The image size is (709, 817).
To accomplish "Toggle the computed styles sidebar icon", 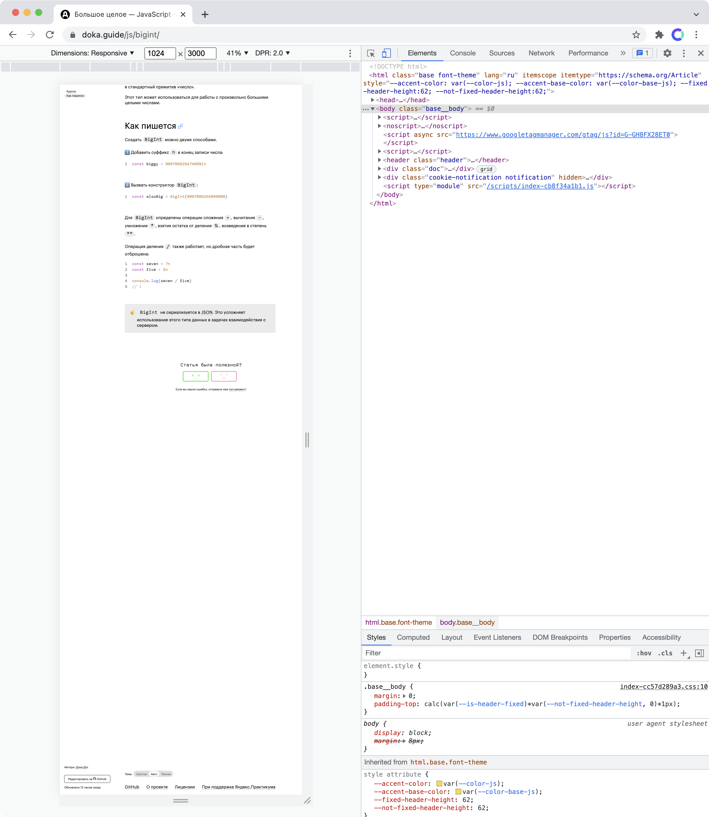I will click(x=699, y=653).
